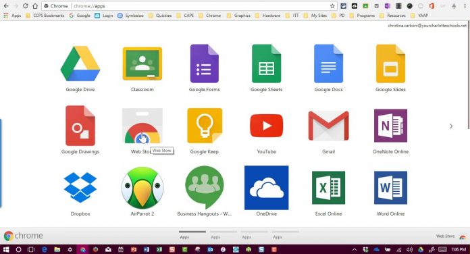Open the OneDrive app tile
Viewport: 470px width, 254px height.
coord(266,187)
